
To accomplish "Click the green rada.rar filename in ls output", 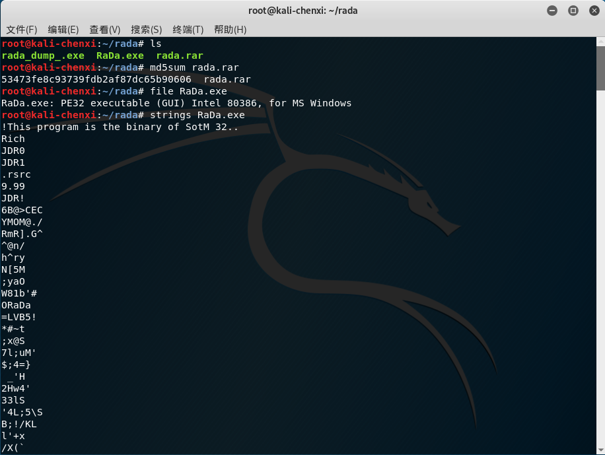I will [180, 56].
